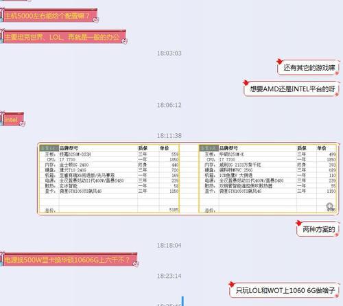Click the heart icon on the intel bubble
Screen dimensions: 343x306
tap(22, 123)
